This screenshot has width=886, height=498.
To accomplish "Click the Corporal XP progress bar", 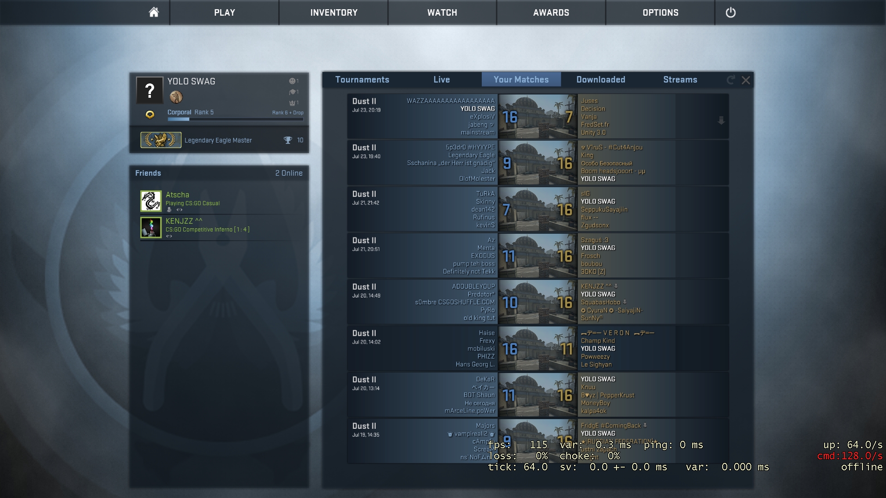I will (235, 119).
